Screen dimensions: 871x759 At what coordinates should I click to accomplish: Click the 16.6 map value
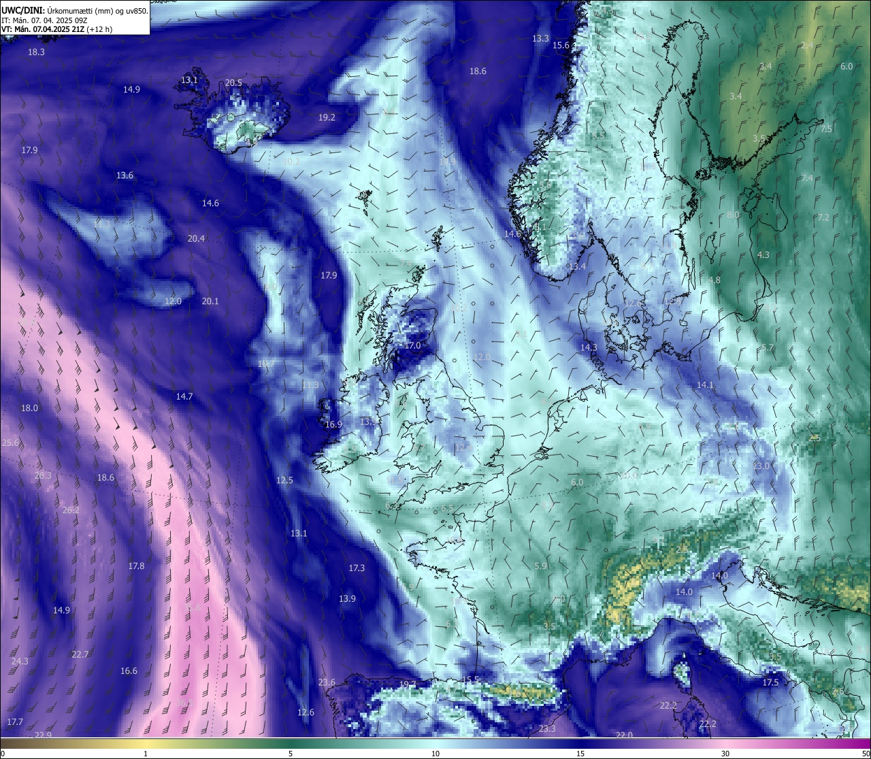(x=129, y=671)
